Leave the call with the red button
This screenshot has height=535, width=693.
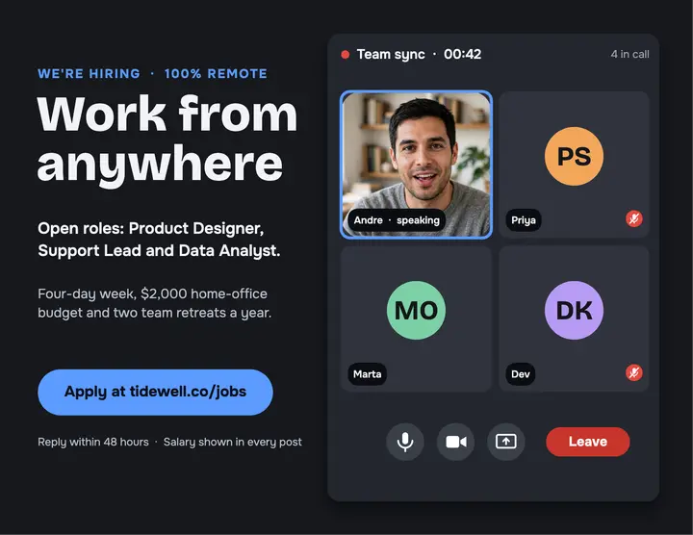click(588, 442)
